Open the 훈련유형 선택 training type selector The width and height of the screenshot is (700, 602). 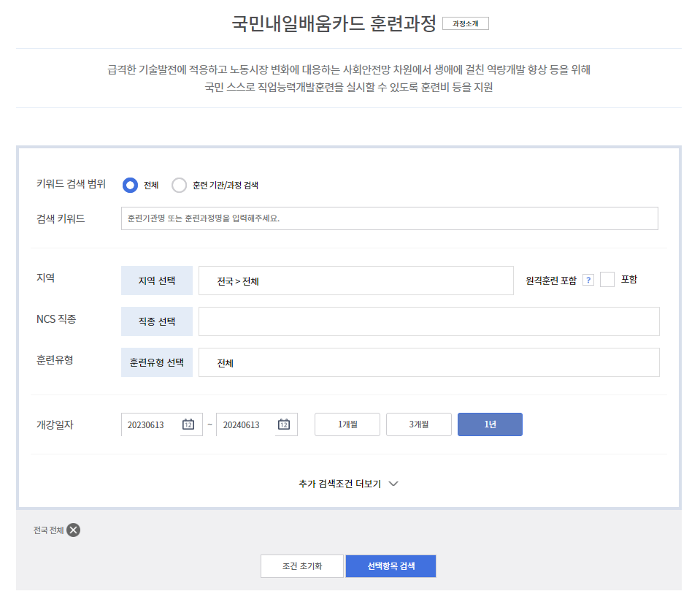156,362
